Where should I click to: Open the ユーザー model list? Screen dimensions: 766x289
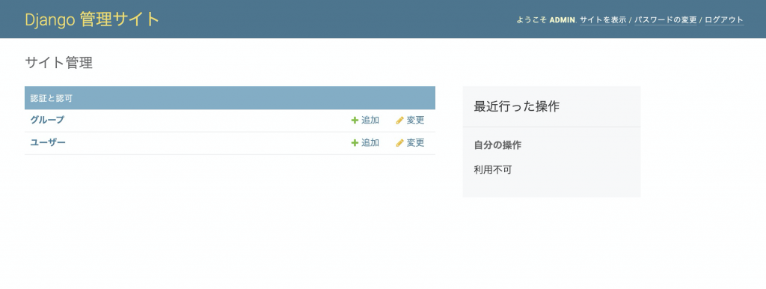click(x=48, y=142)
